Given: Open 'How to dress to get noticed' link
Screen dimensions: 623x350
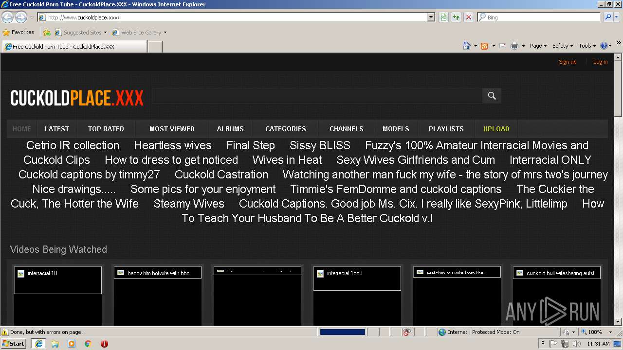Looking at the screenshot, I should tap(171, 160).
